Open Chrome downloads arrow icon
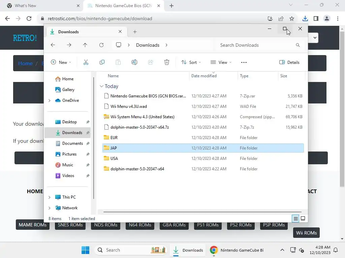The image size is (345, 258). point(305,18)
